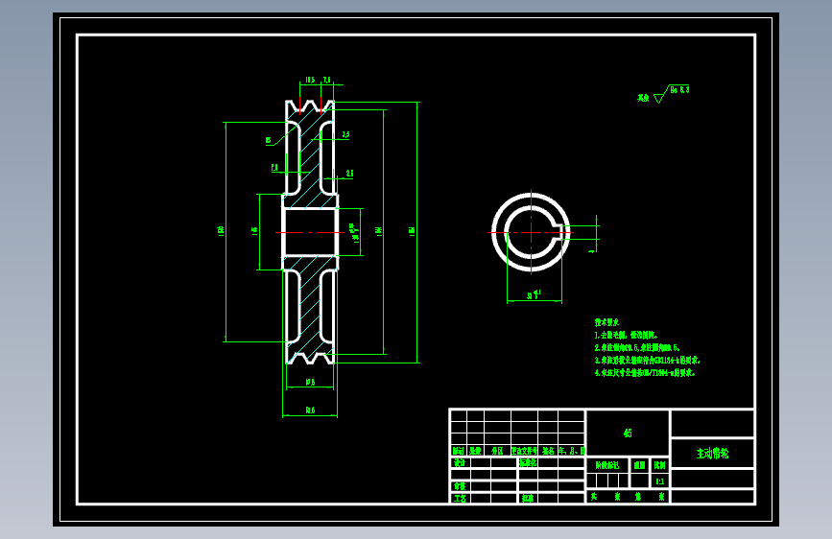Click the 阶段标记 cell label

[x=607, y=465]
